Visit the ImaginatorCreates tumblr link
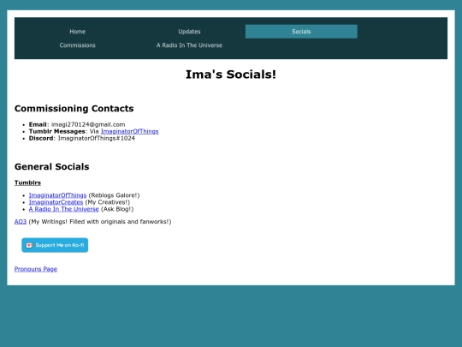The image size is (462, 347). pyautogui.click(x=56, y=202)
